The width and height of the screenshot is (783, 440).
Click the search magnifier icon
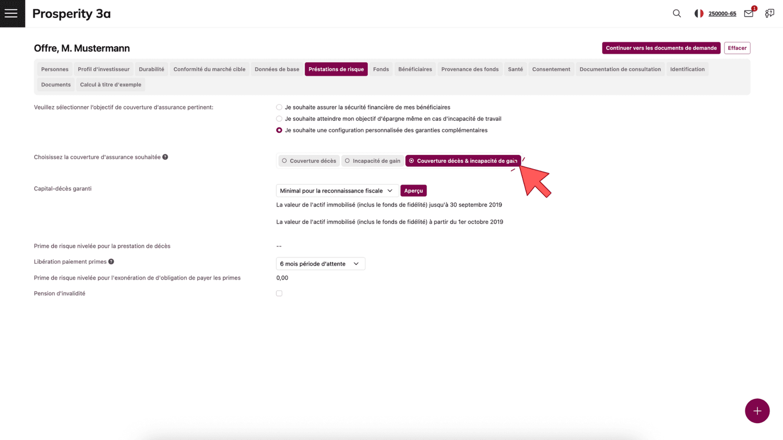(x=676, y=14)
